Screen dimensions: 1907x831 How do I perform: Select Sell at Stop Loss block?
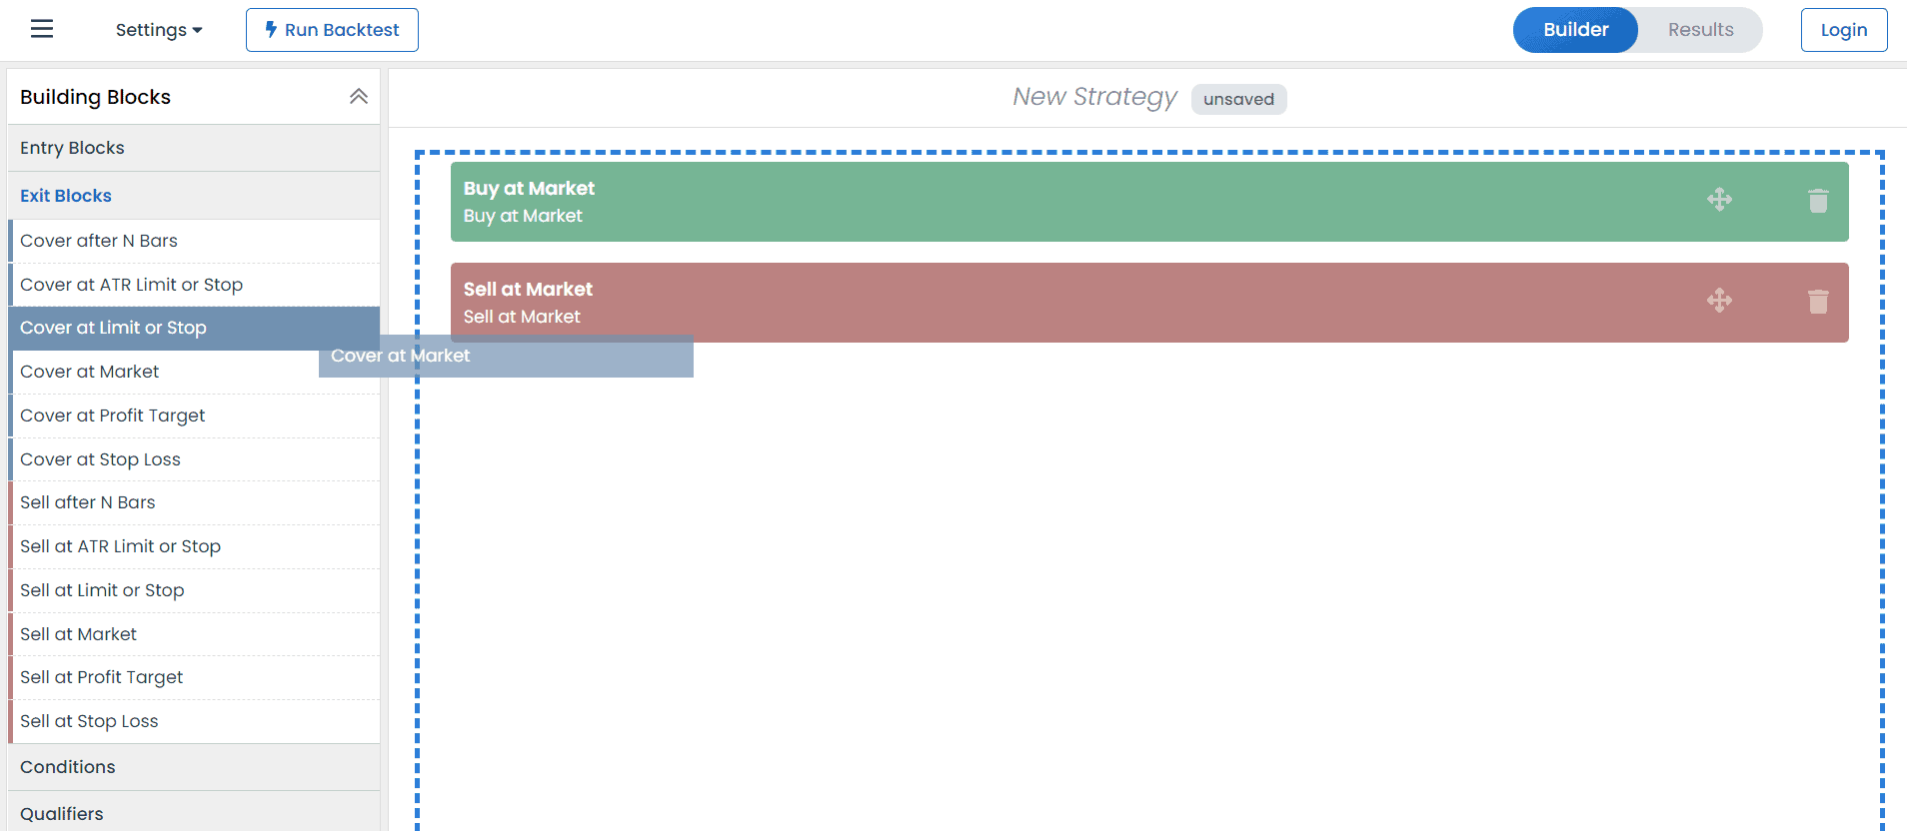point(89,721)
